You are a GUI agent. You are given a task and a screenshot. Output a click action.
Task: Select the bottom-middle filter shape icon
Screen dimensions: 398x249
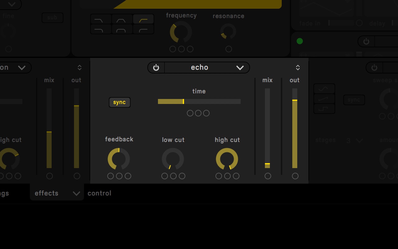click(122, 29)
